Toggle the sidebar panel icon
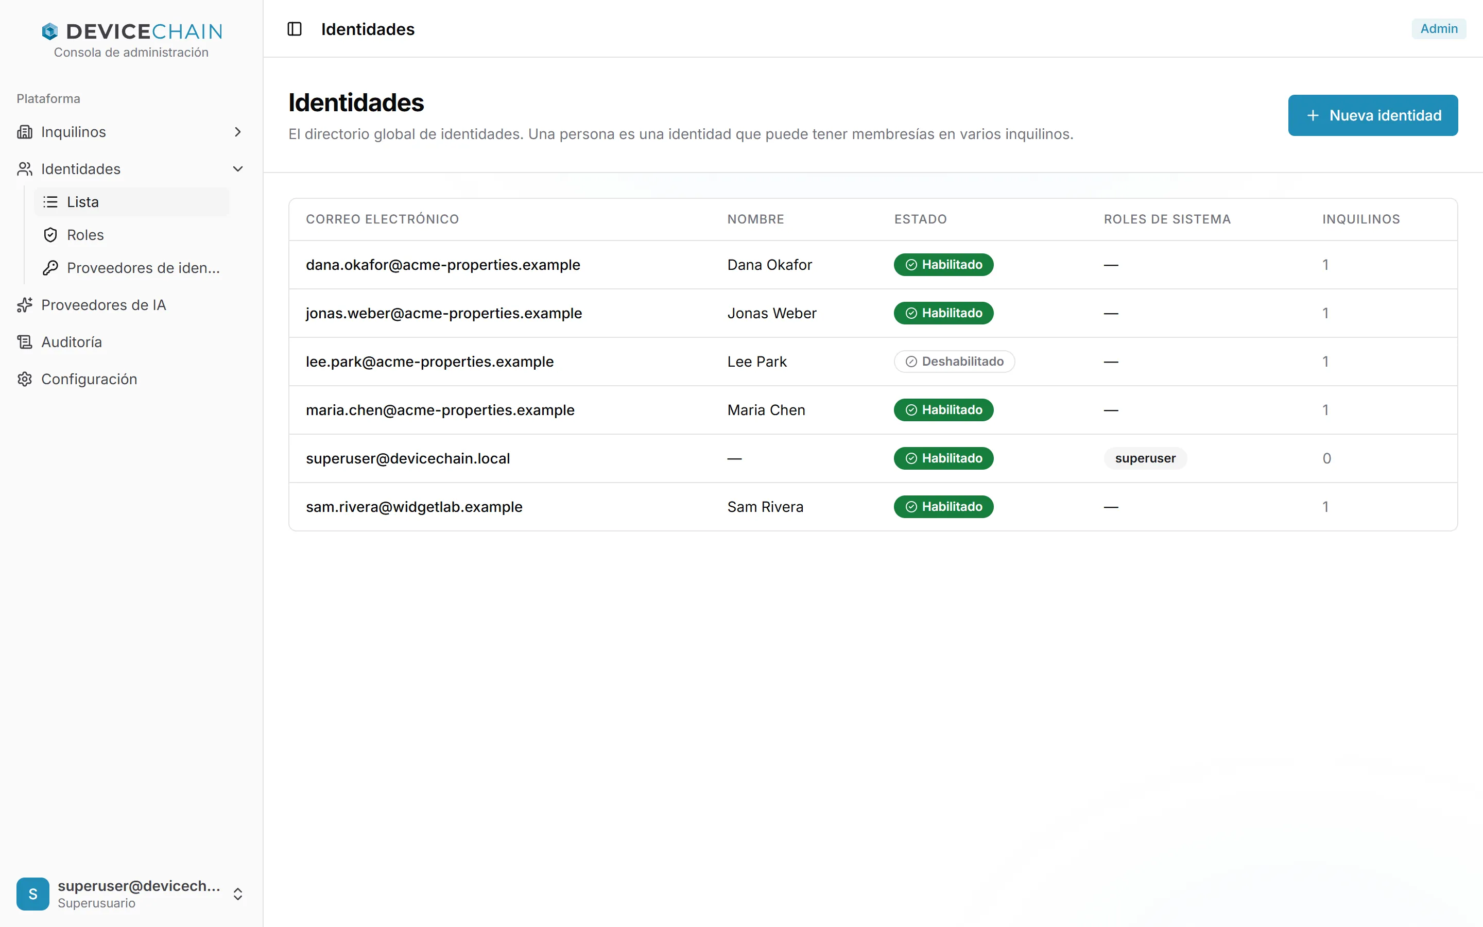The image size is (1483, 927). click(x=294, y=29)
